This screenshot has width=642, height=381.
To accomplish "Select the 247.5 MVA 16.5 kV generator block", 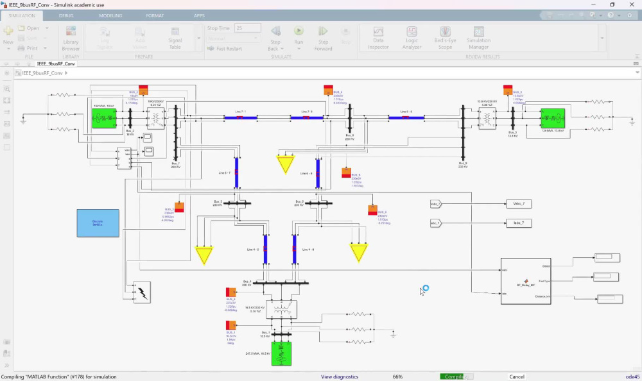I will coord(281,353).
